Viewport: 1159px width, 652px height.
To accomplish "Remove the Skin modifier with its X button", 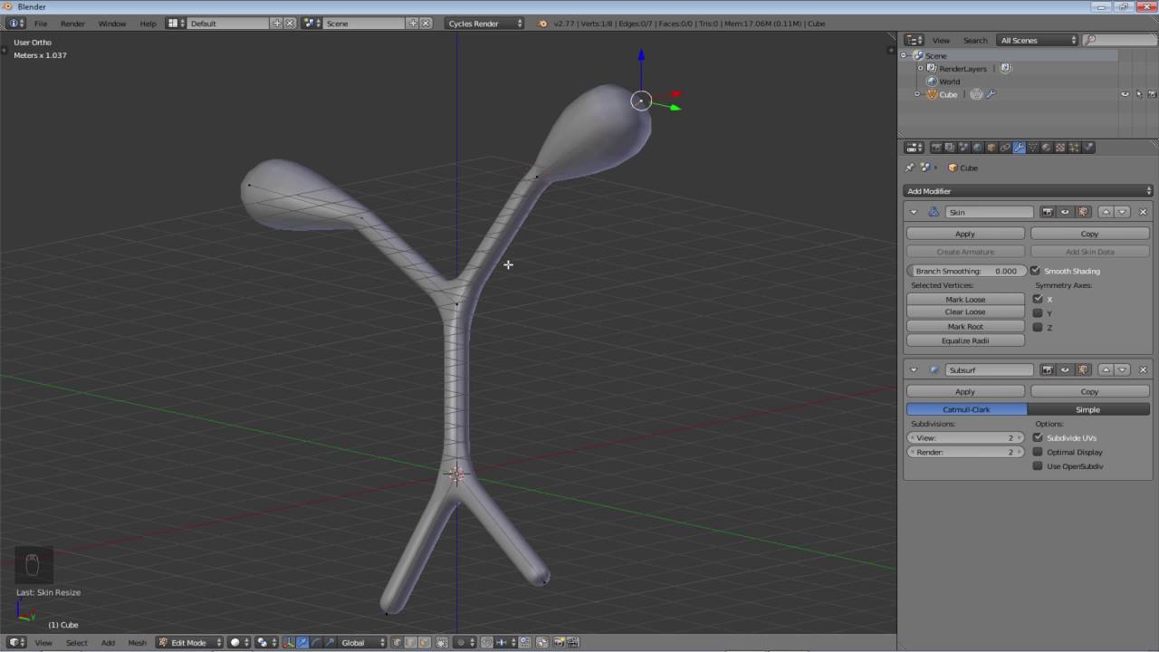I will [1143, 212].
